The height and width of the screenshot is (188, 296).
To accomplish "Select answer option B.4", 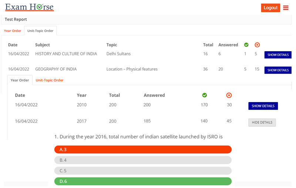I will [x=143, y=160].
